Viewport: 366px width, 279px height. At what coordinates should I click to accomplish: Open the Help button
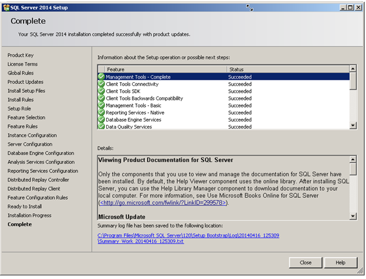pyautogui.click(x=340, y=263)
